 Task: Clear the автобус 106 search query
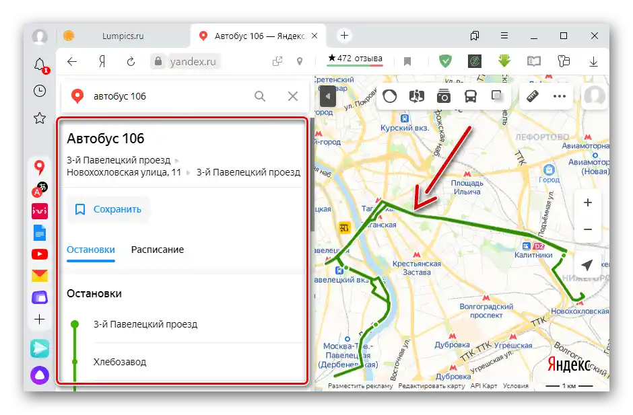click(293, 96)
